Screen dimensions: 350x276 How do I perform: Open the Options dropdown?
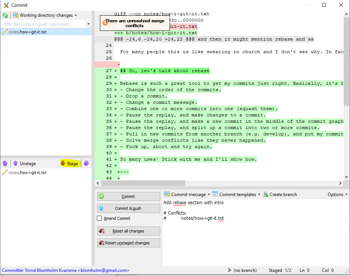pos(337,194)
